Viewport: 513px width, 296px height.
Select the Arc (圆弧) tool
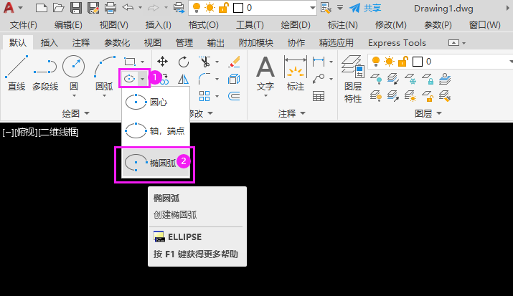pos(104,73)
